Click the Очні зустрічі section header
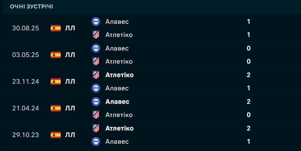The image size is (301, 151). (31, 7)
